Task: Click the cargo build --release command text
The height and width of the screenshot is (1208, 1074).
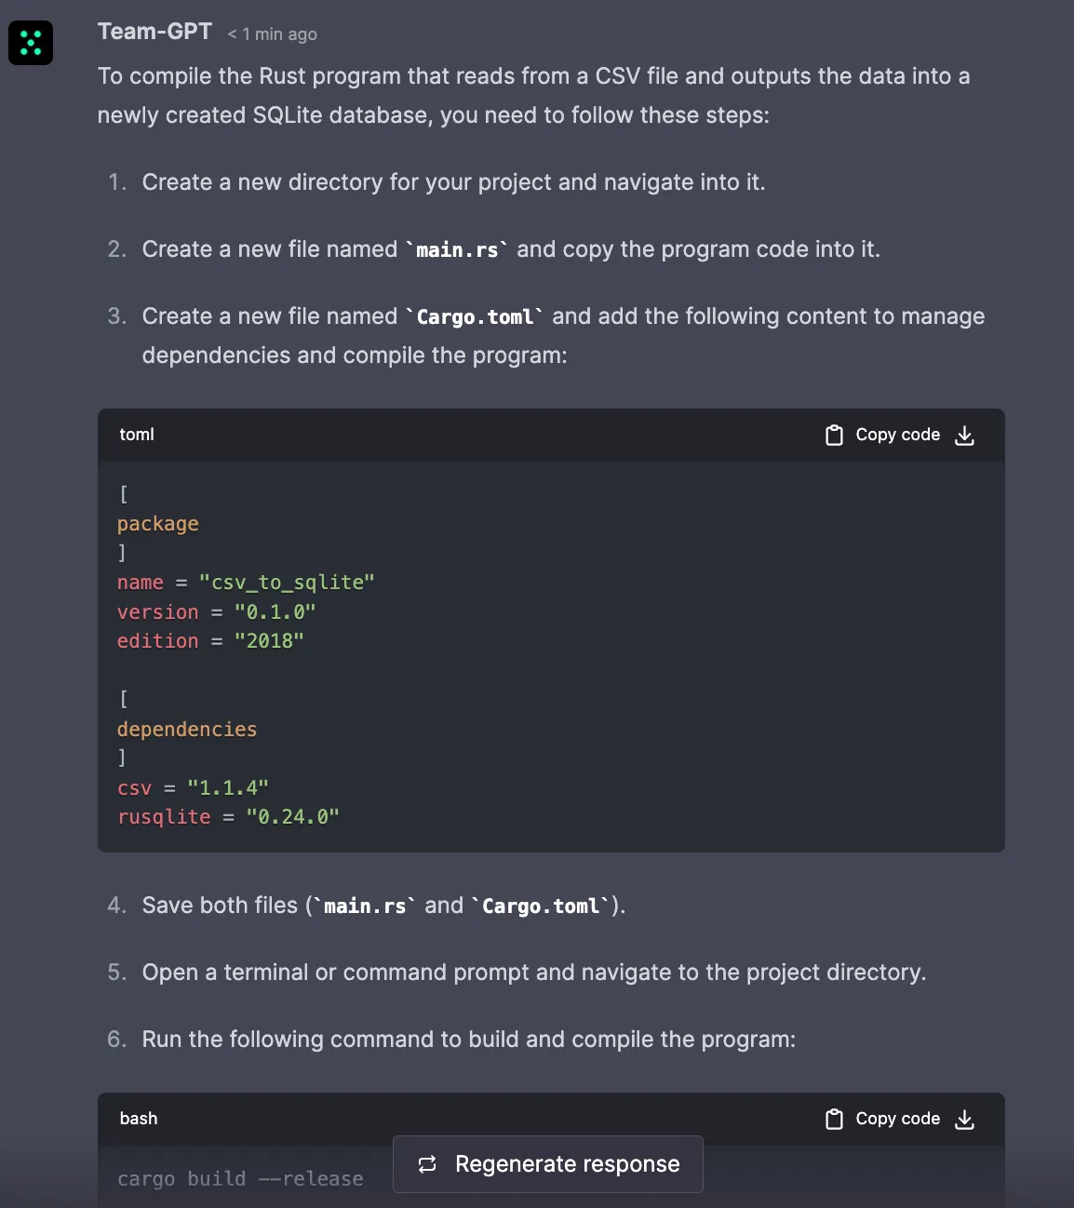Action: pos(240,1178)
